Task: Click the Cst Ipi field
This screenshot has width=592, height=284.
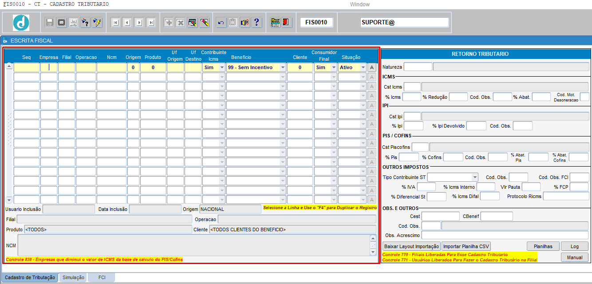Action: pyautogui.click(x=412, y=116)
